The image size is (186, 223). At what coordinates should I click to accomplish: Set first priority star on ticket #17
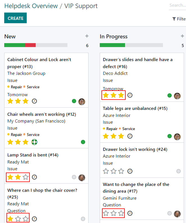click(106, 213)
